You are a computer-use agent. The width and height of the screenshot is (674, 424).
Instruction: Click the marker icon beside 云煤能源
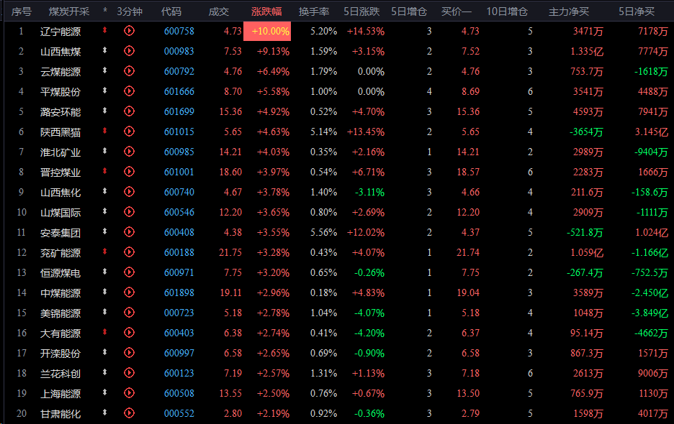[x=105, y=71]
